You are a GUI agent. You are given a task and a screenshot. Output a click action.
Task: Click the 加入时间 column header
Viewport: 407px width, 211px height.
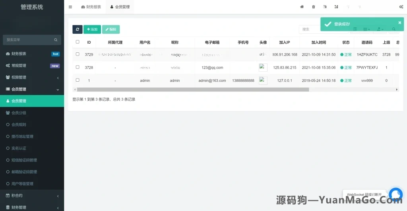click(x=319, y=42)
